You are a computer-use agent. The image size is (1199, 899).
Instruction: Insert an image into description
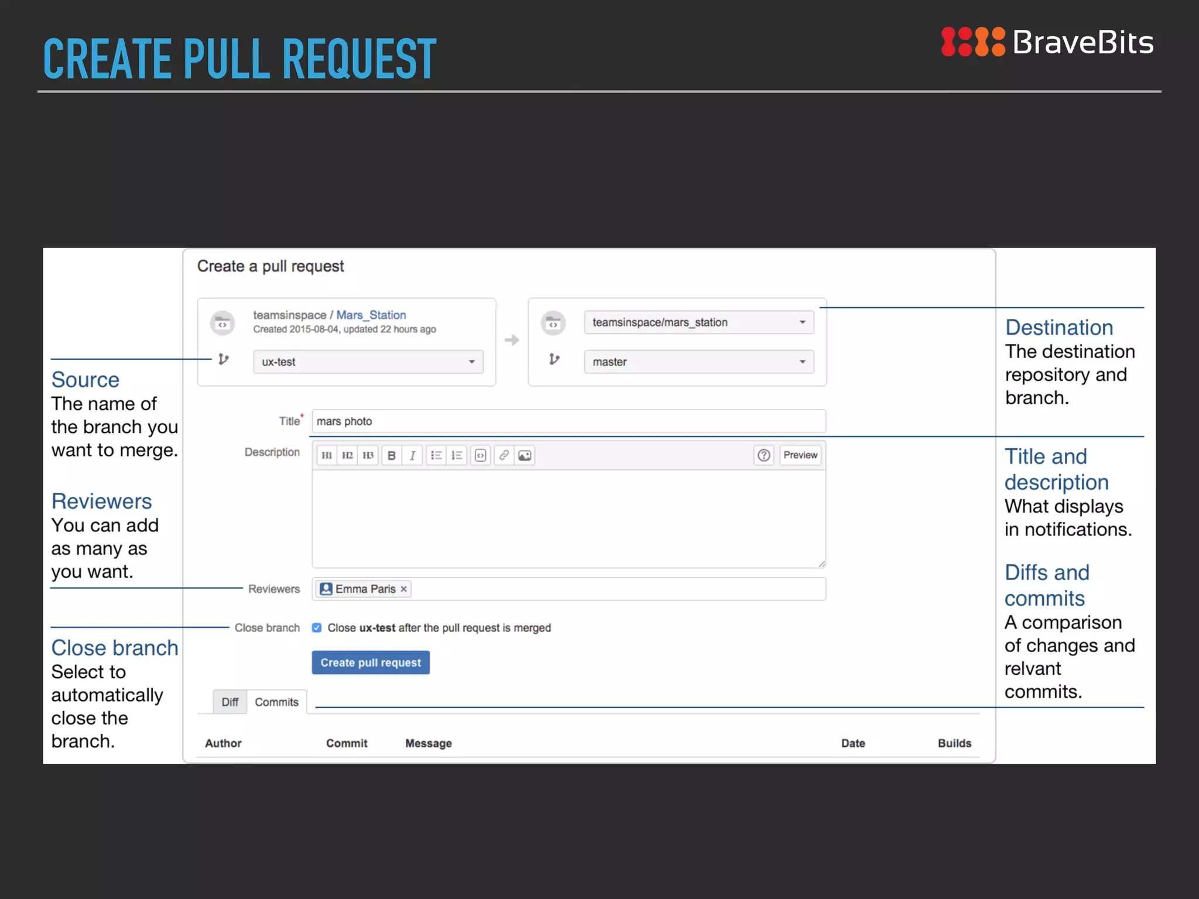(x=525, y=455)
